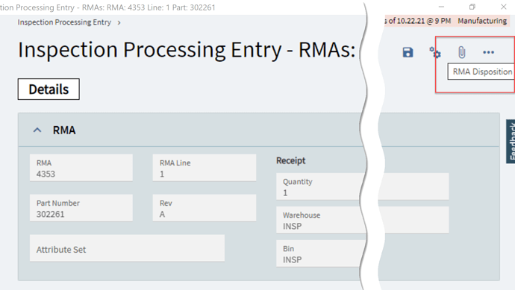Open the Details tab

point(49,89)
